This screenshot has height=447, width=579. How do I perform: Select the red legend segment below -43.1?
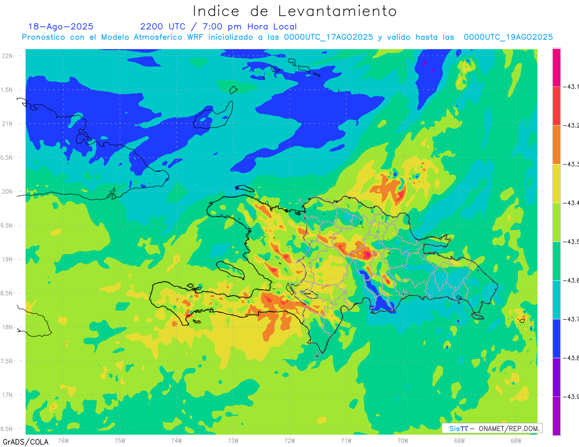[556, 106]
